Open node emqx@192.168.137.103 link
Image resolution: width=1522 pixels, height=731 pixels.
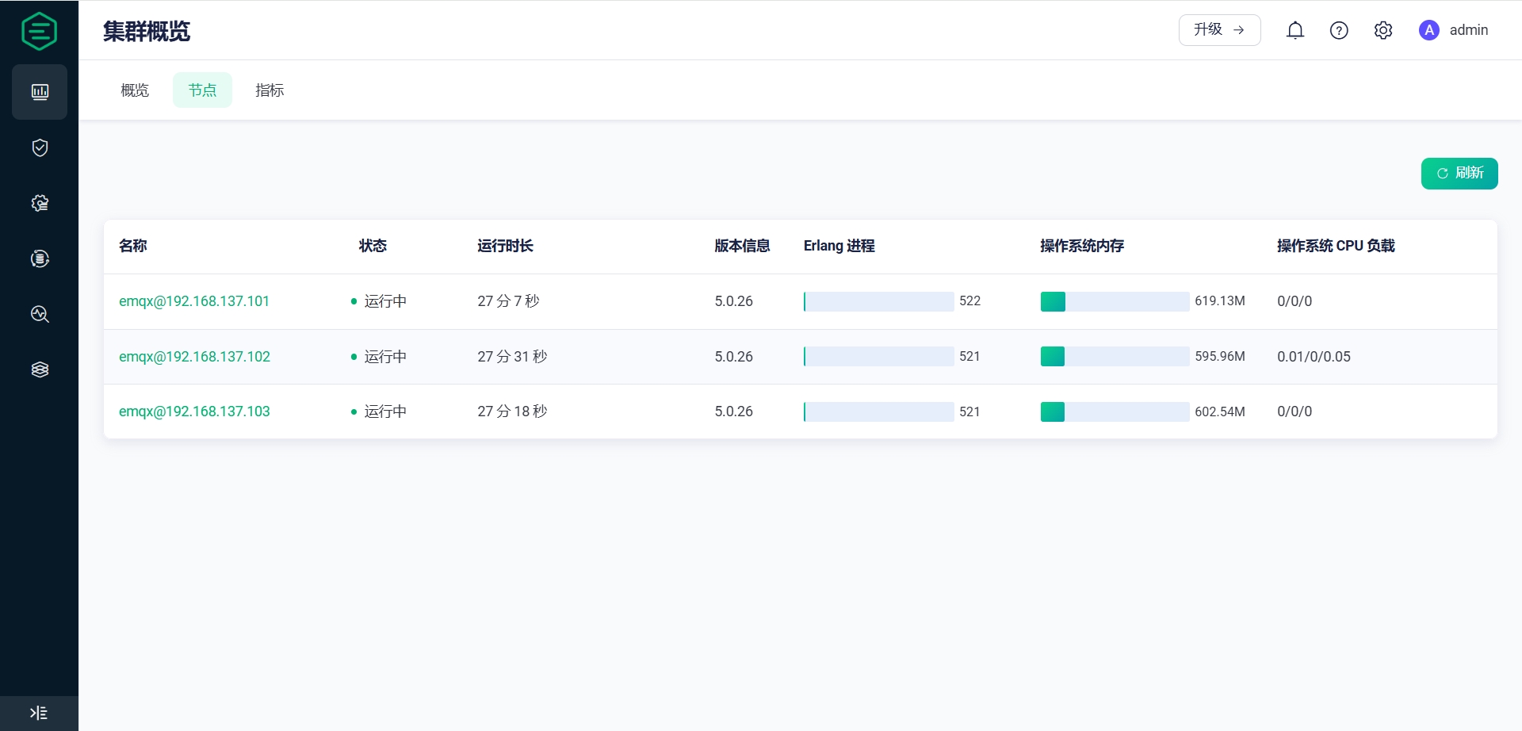(194, 411)
